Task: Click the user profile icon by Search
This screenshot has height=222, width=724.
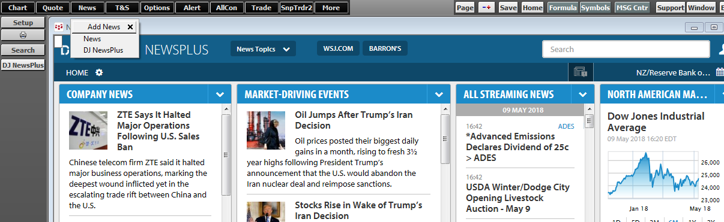Action: coord(721,49)
